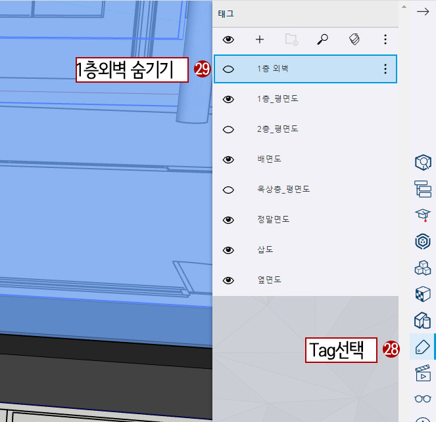Viewport: 436px width, 422px height.
Task: Open the Components panel icon
Action: (423, 268)
